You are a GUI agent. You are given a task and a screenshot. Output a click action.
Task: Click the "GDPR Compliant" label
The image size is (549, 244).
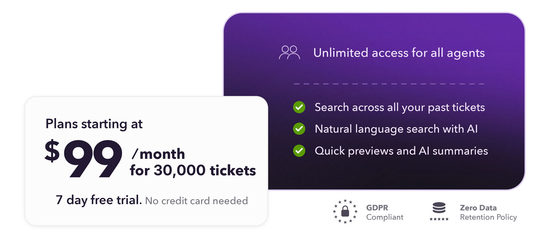pyautogui.click(x=385, y=213)
